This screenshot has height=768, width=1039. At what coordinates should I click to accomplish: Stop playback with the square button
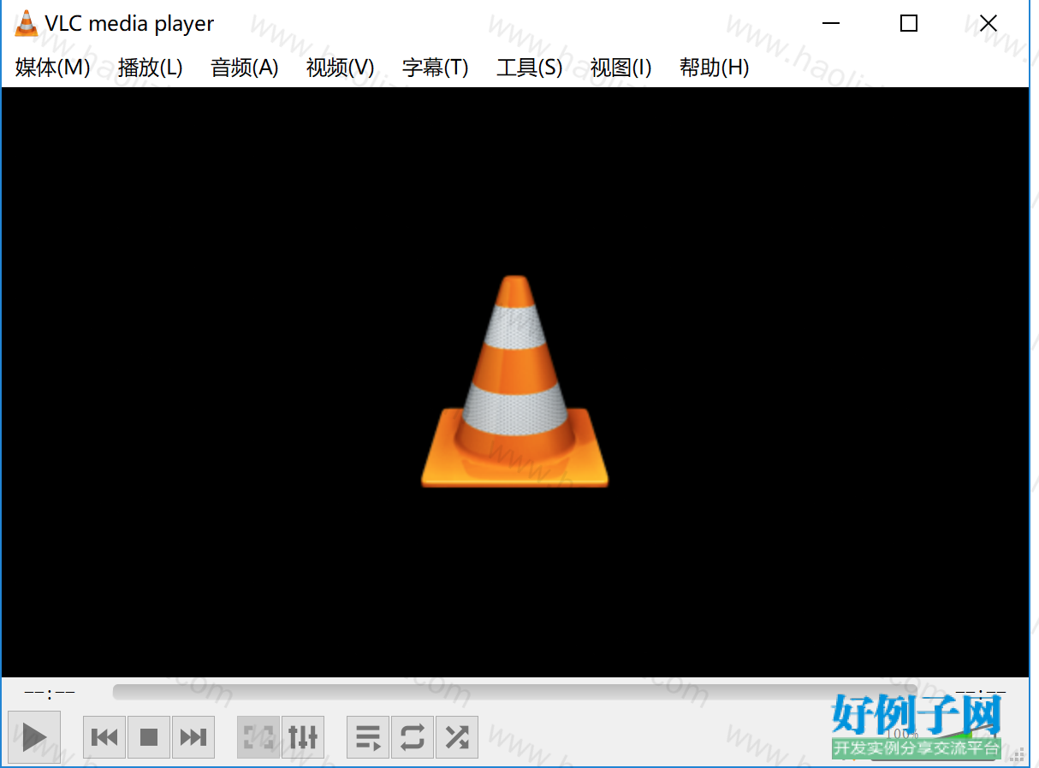[149, 737]
